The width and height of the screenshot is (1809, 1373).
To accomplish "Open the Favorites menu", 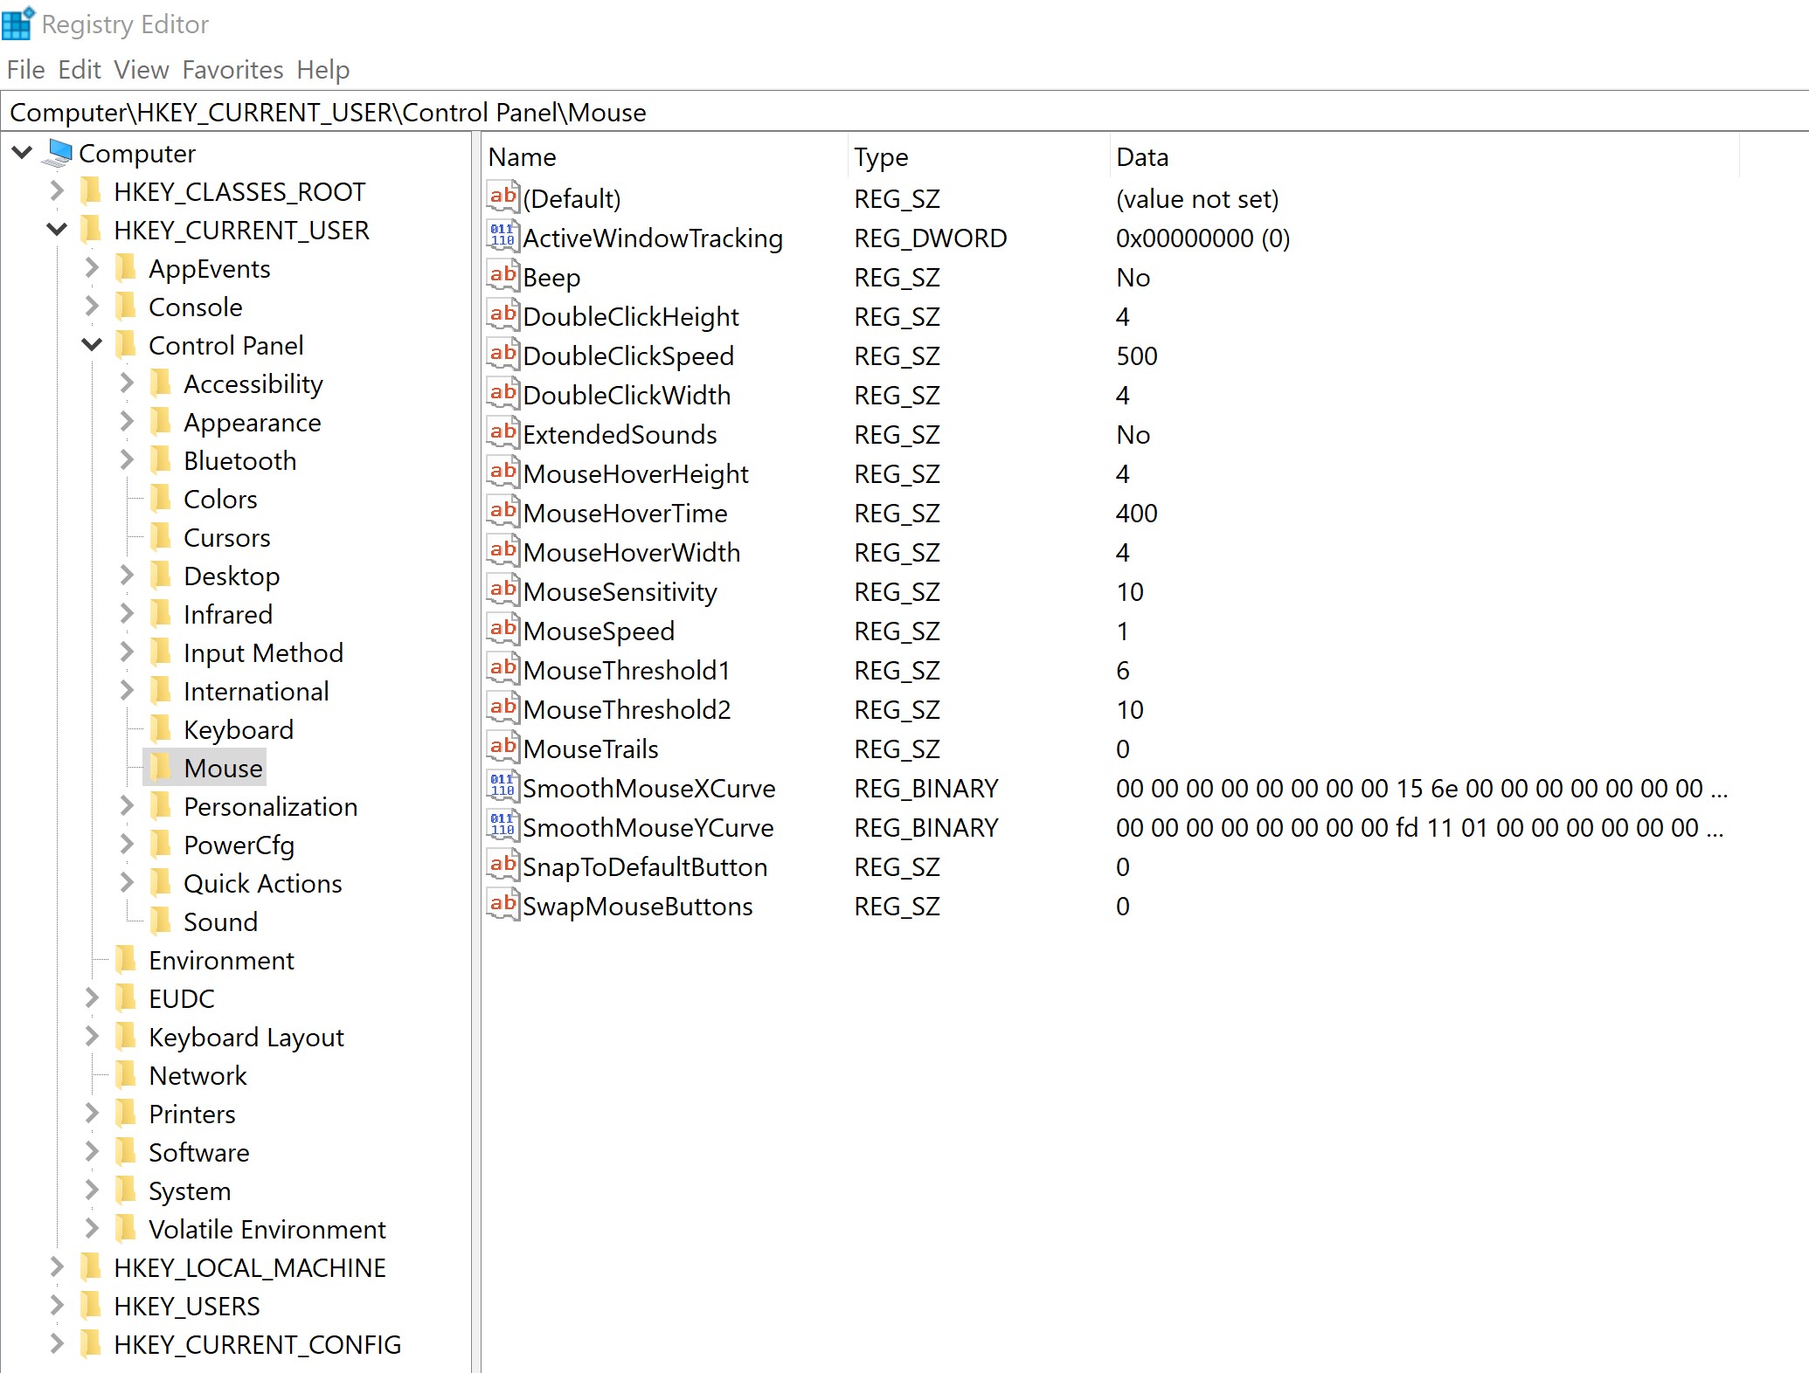I will [232, 70].
